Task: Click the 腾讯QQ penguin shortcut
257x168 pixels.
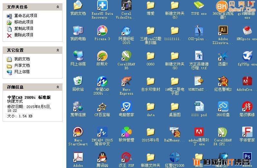Action: (x=102, y=157)
